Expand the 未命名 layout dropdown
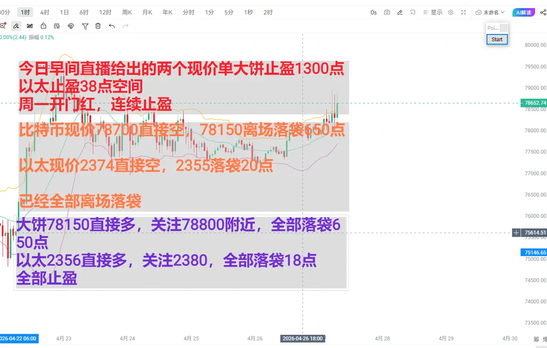Viewport: 547px width, 348px height. (490, 12)
